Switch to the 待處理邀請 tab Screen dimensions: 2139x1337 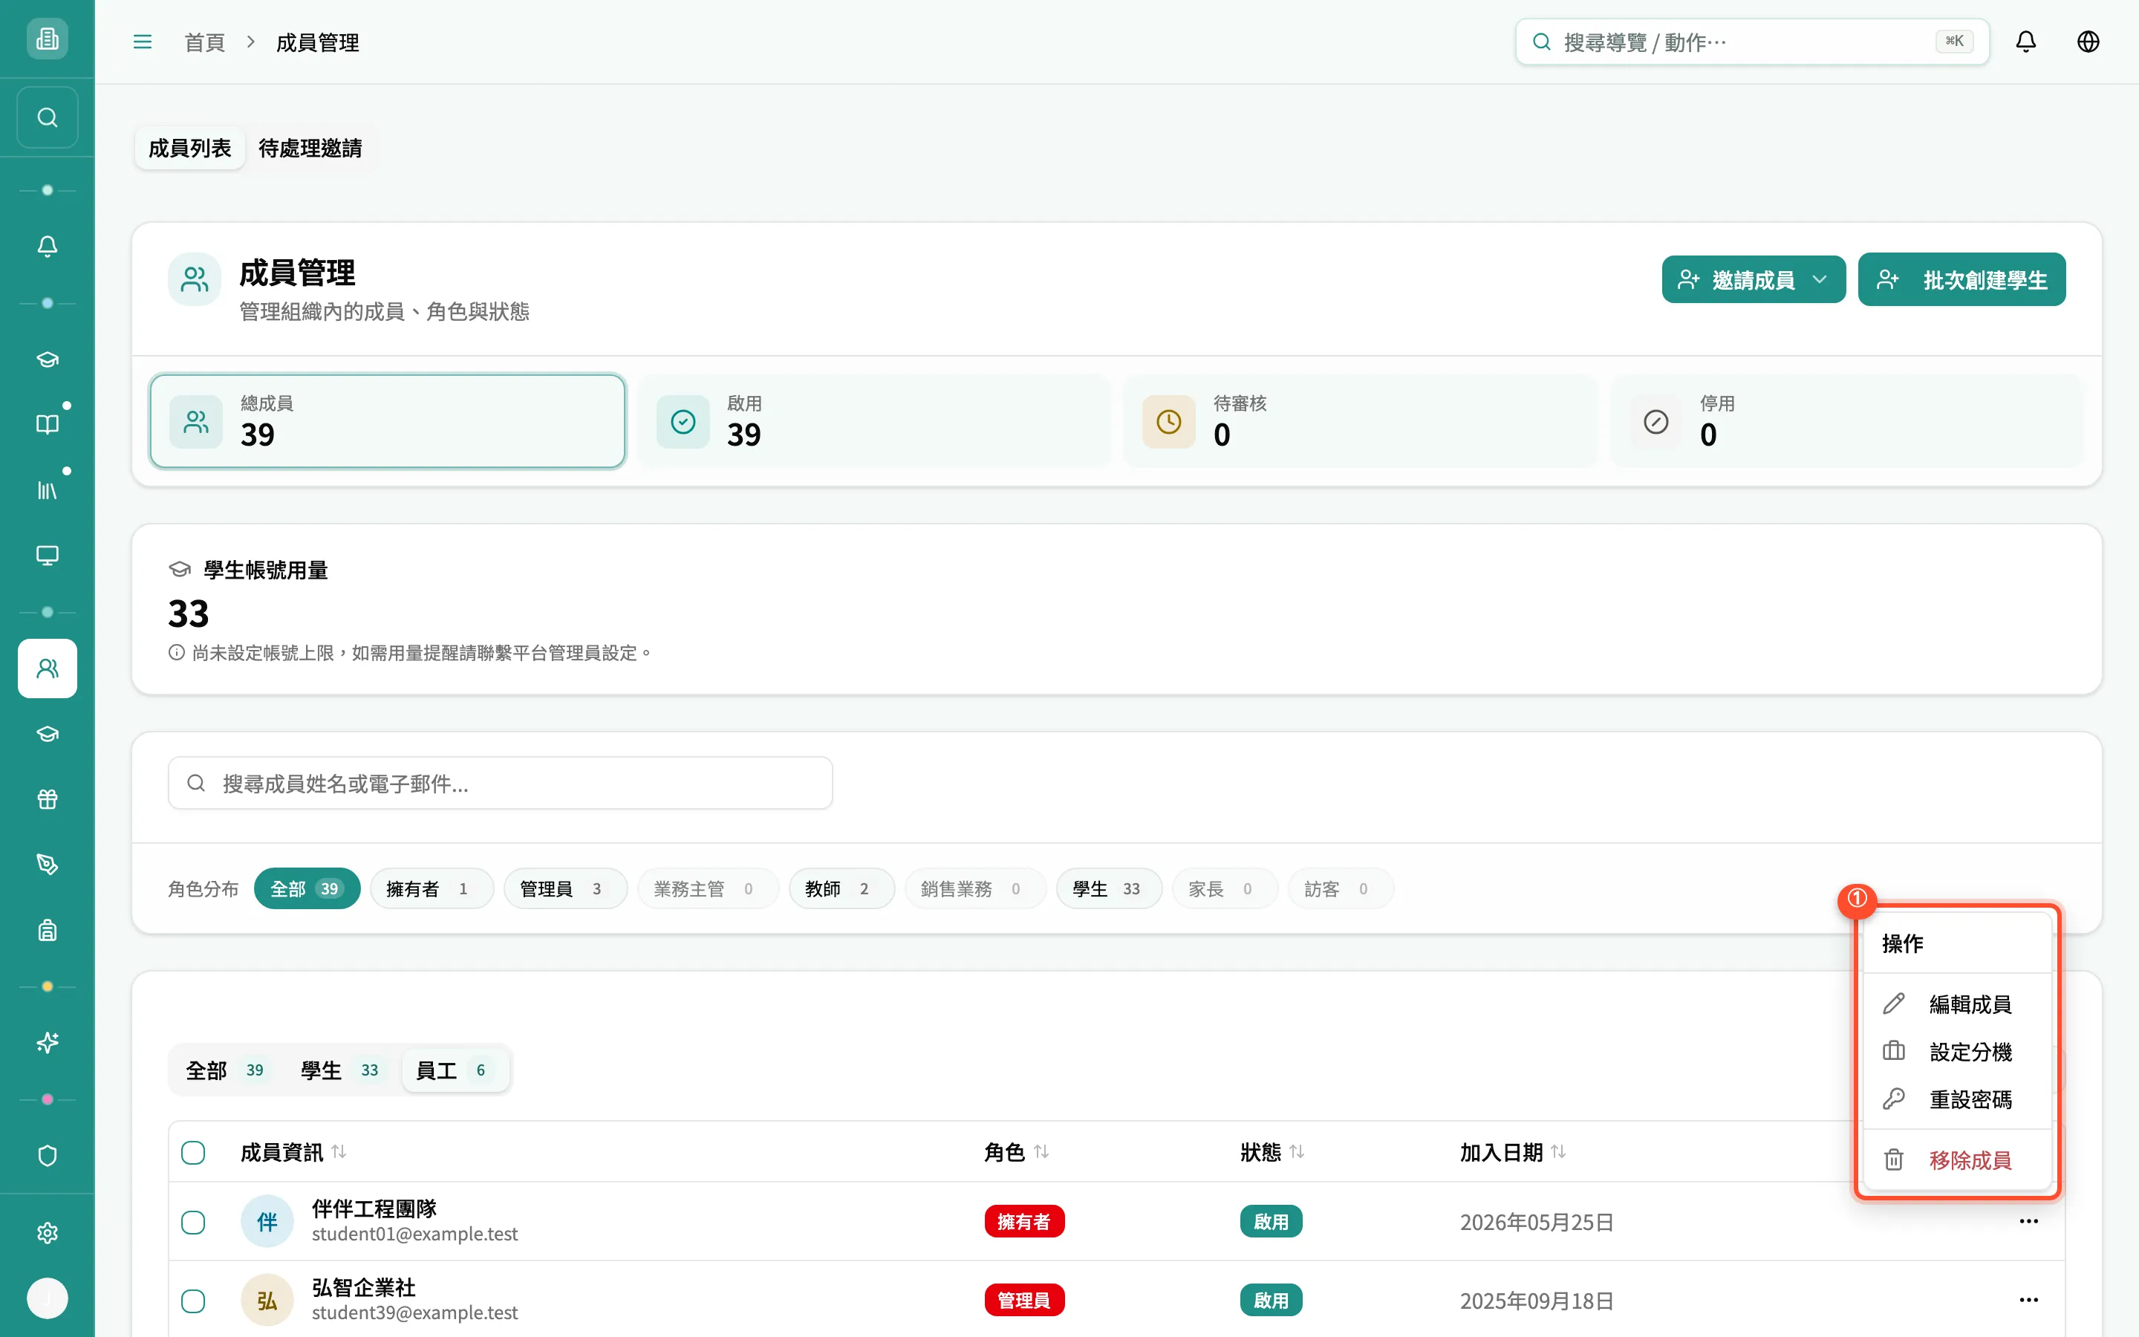click(310, 148)
